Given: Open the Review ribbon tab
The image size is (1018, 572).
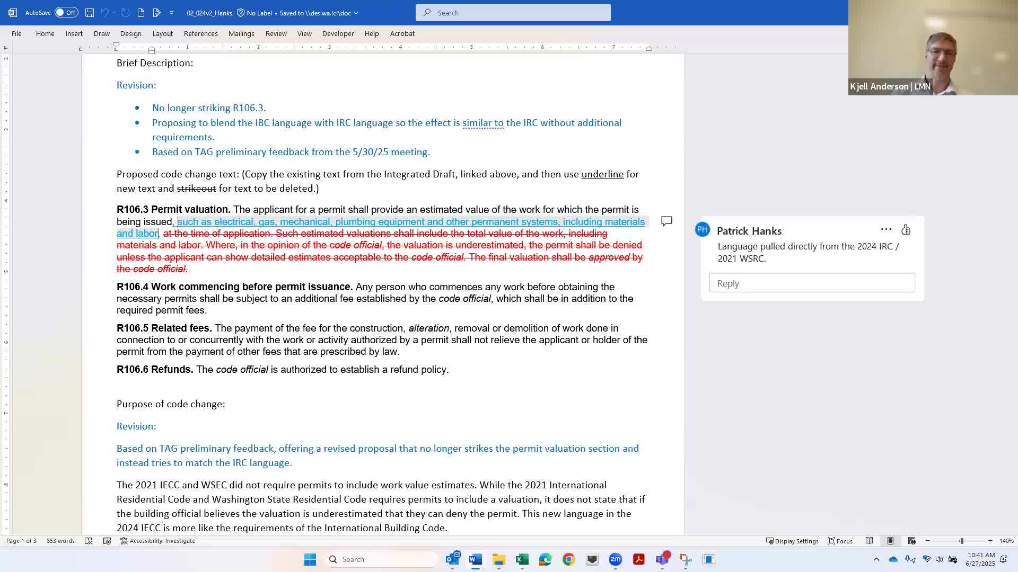Looking at the screenshot, I should click(276, 33).
